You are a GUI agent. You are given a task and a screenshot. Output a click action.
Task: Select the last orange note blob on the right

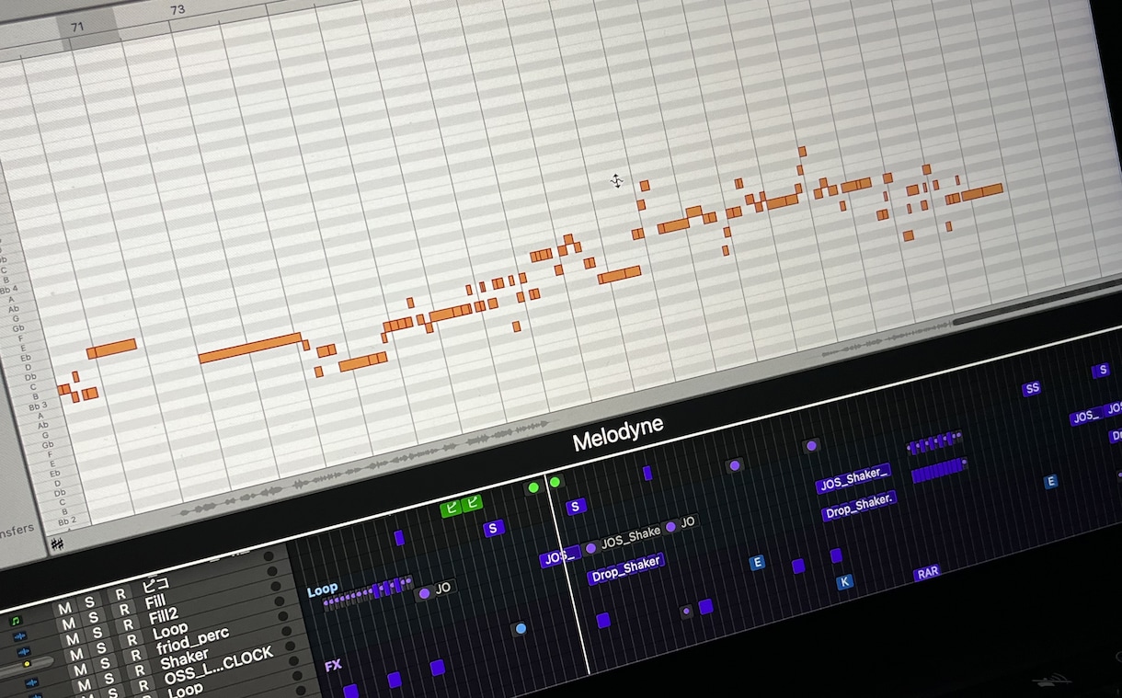(x=982, y=191)
